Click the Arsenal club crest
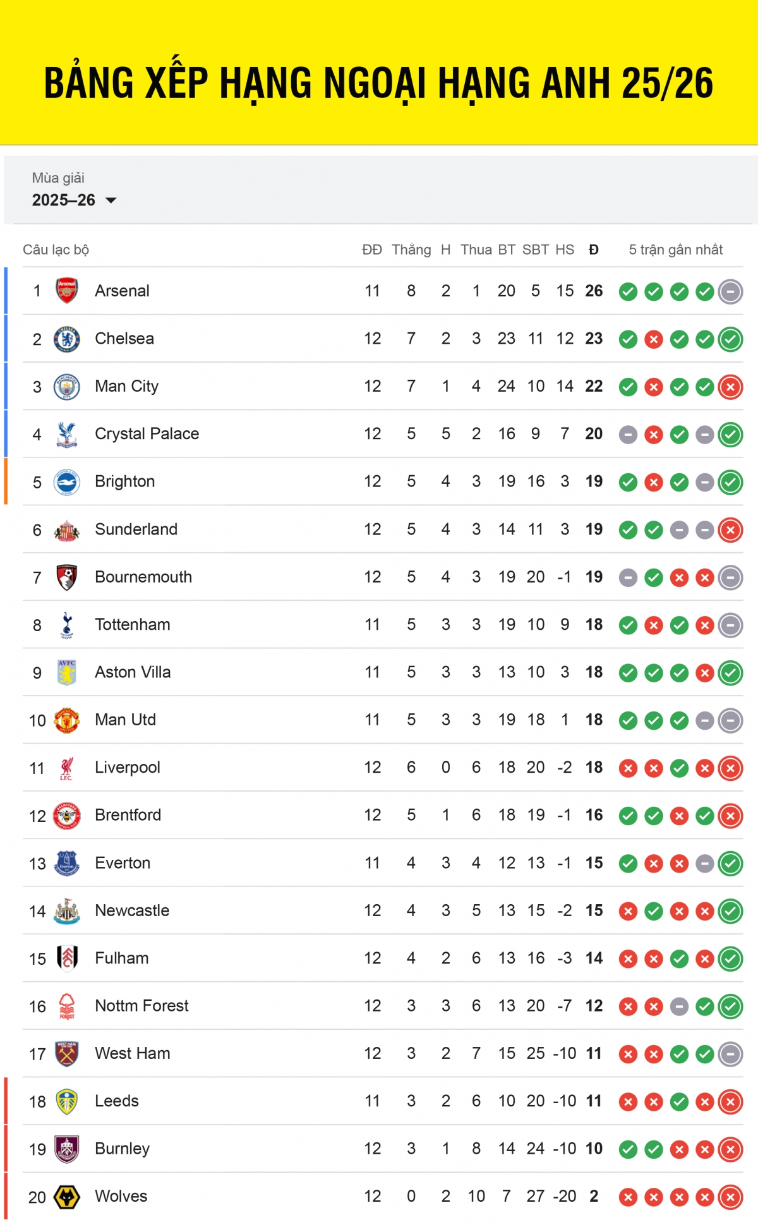Image resolution: width=758 pixels, height=1227 pixels. click(x=67, y=291)
